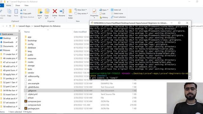Maximize the MINGW64 terminal window
The width and height of the screenshot is (203, 114).
(x=179, y=23)
